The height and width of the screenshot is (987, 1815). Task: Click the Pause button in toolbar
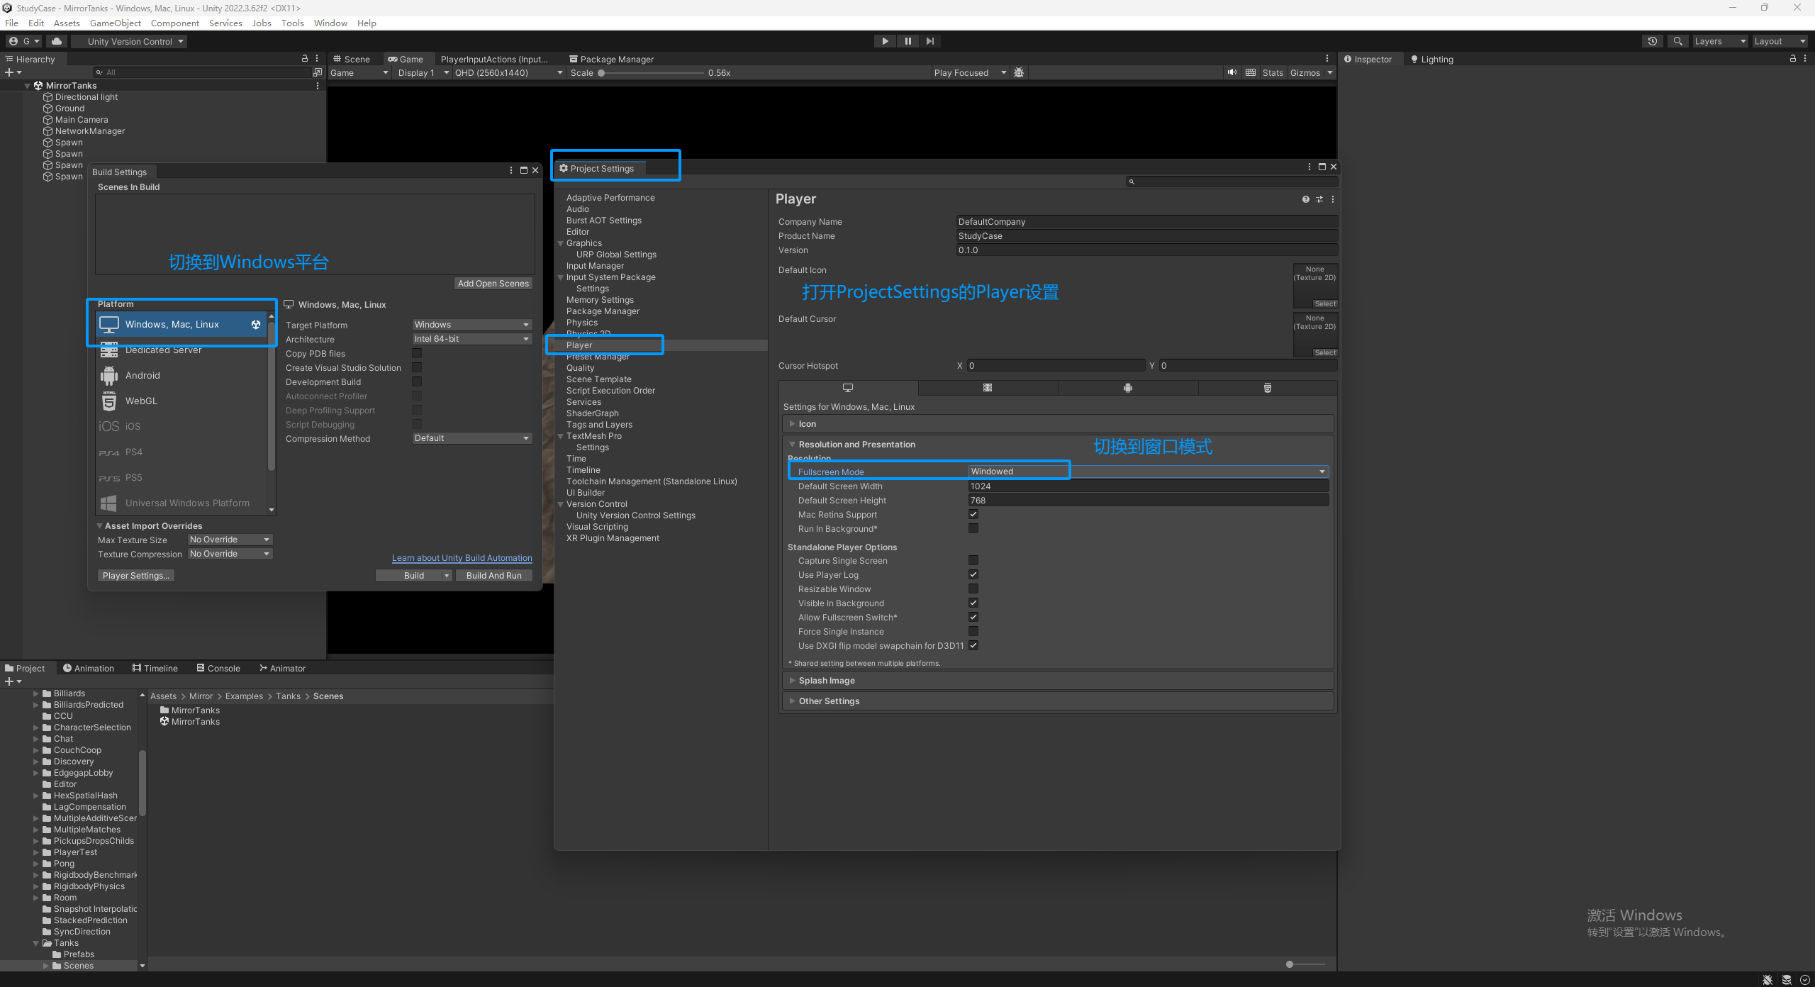click(907, 41)
